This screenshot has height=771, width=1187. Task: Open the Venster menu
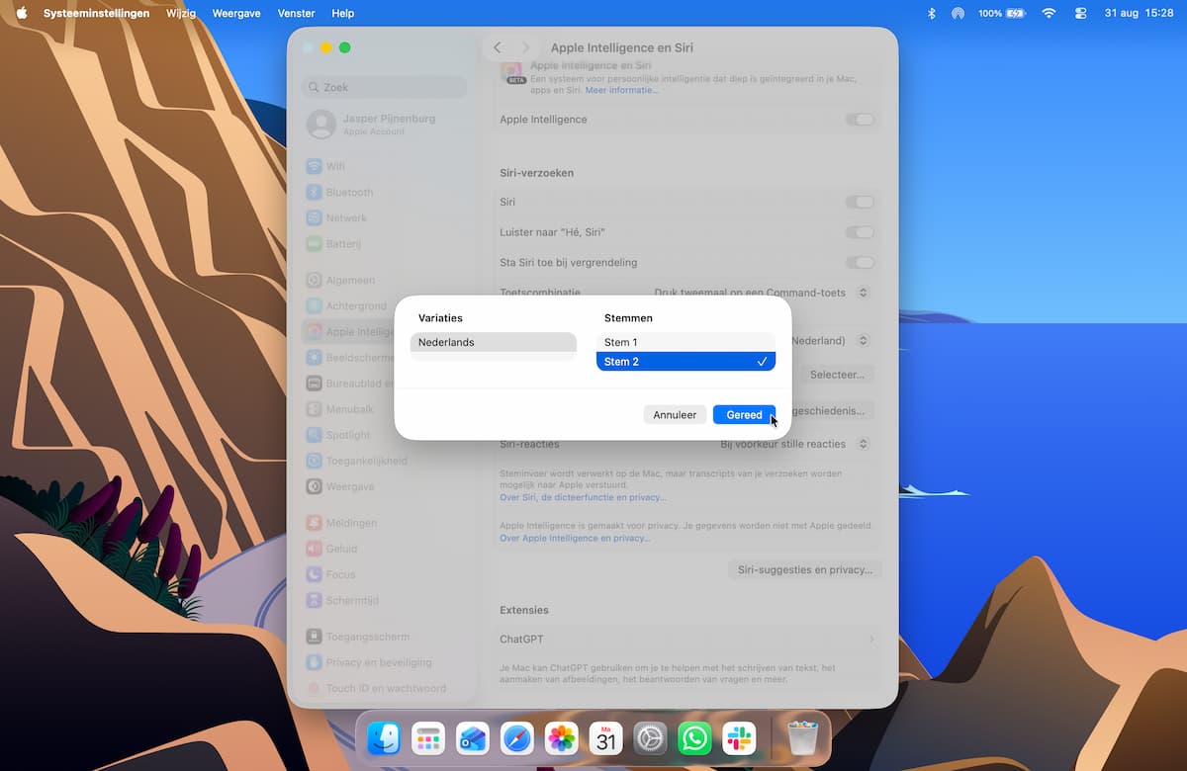pyautogui.click(x=297, y=13)
